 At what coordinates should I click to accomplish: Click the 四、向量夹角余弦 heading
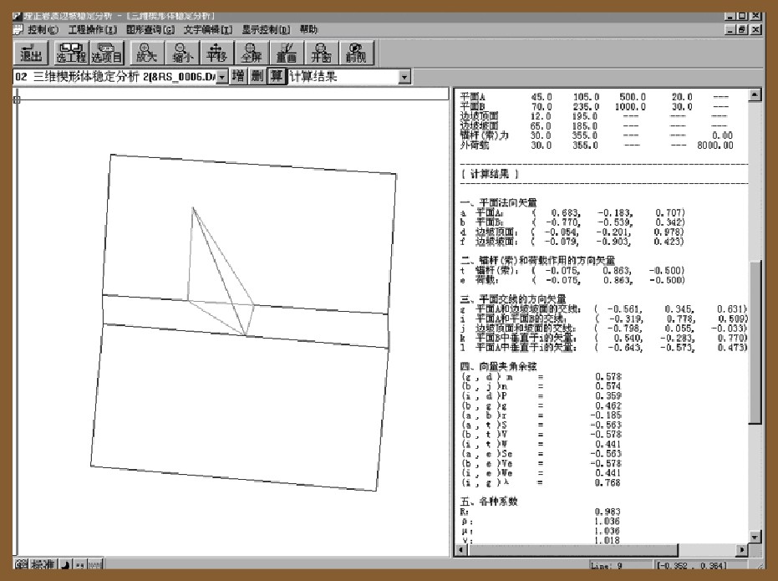(x=499, y=366)
